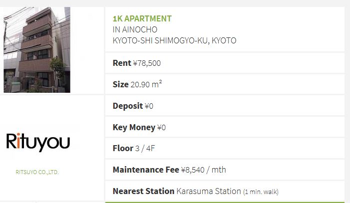This screenshot has width=350, height=203.
Task: Click the Rituyou company logo
Action: coord(38,142)
